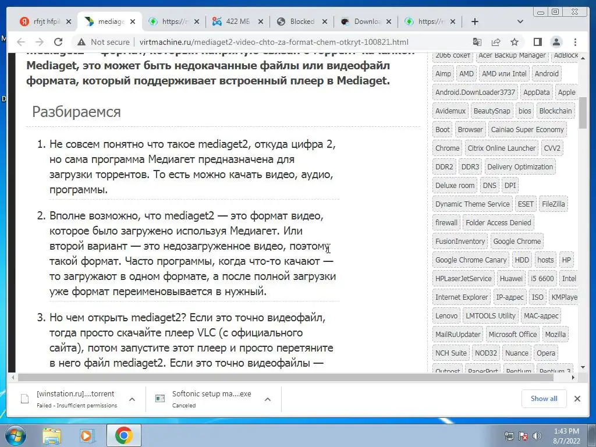Viewport: 596px width, 447px height.
Task: Open the AMD или Intel tag
Action: 504,74
